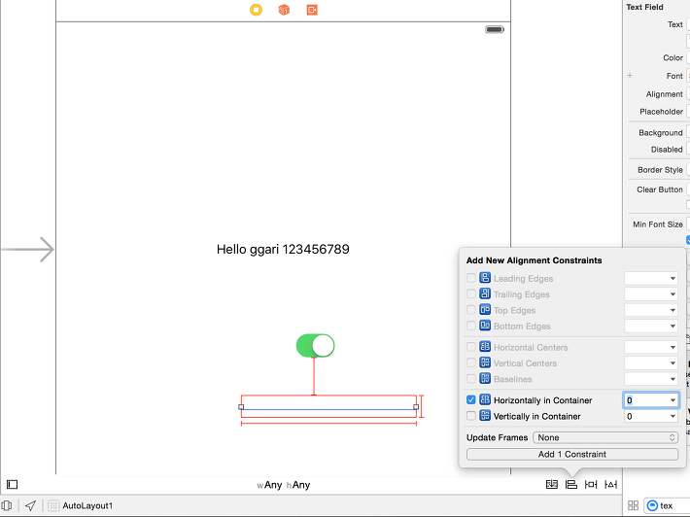Click the Min Font Size label
Screen dimensions: 690x517
658,224
